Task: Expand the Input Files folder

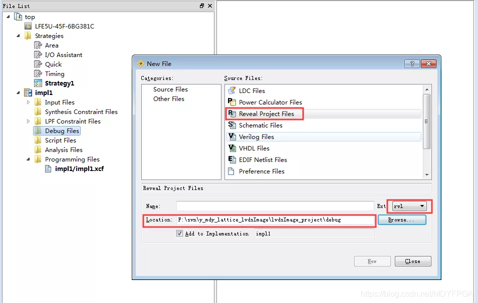Action: (29, 102)
